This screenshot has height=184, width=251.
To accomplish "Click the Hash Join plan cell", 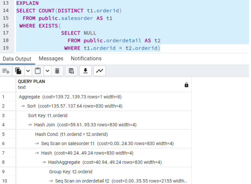I will [x=103, y=125].
